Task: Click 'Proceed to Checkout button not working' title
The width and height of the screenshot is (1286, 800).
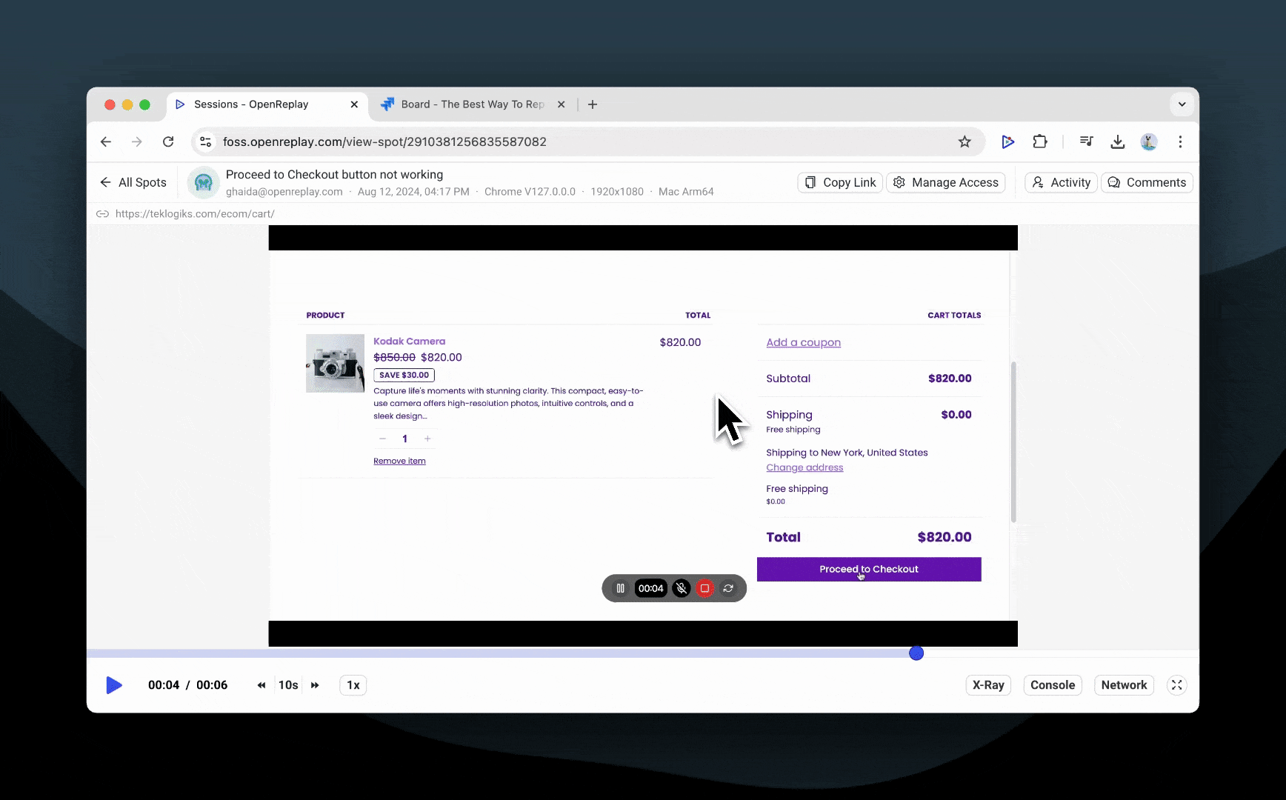Action: (x=334, y=175)
